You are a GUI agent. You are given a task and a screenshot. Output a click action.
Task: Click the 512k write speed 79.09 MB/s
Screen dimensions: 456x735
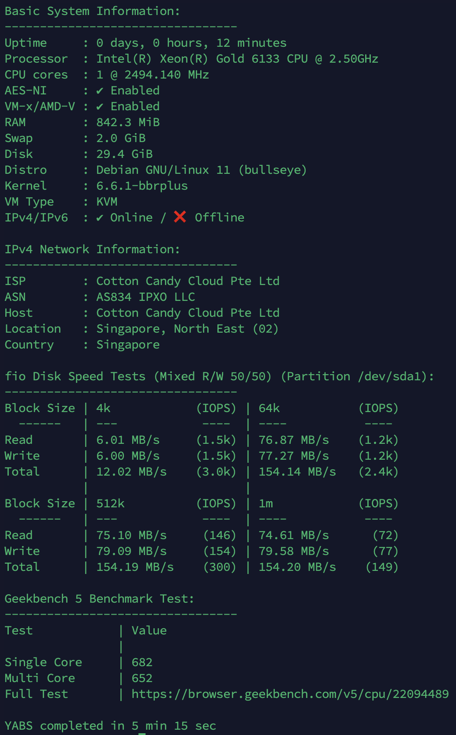click(131, 551)
